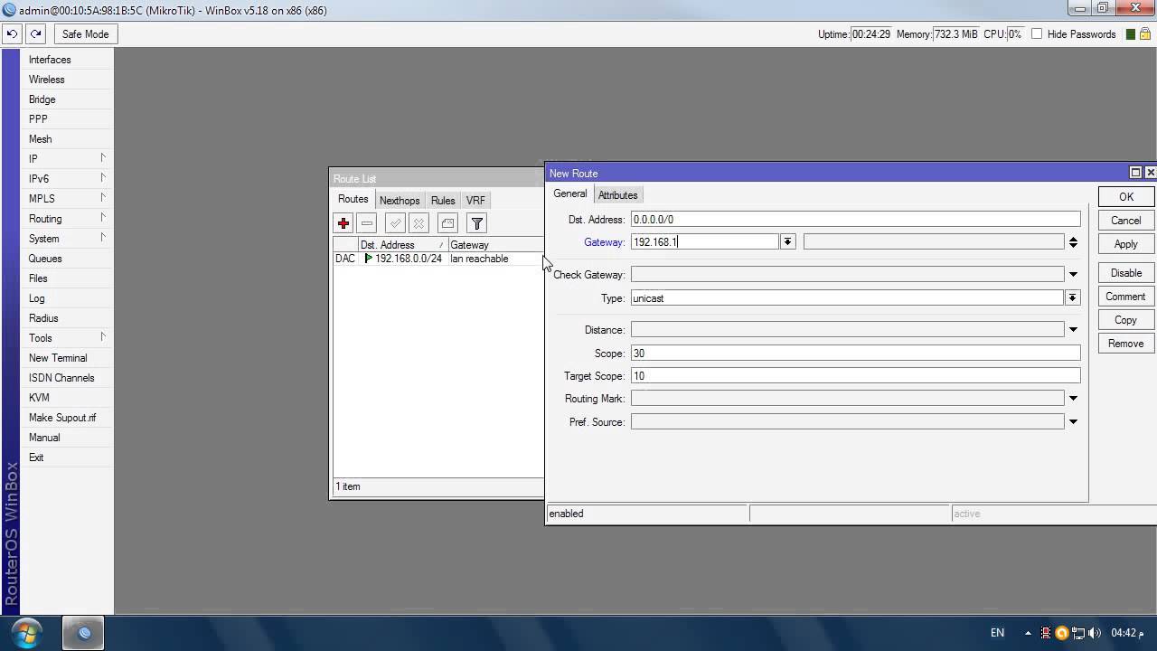This screenshot has width=1157, height=651.
Task: Toggle the Safe Mode button
Action: (85, 34)
